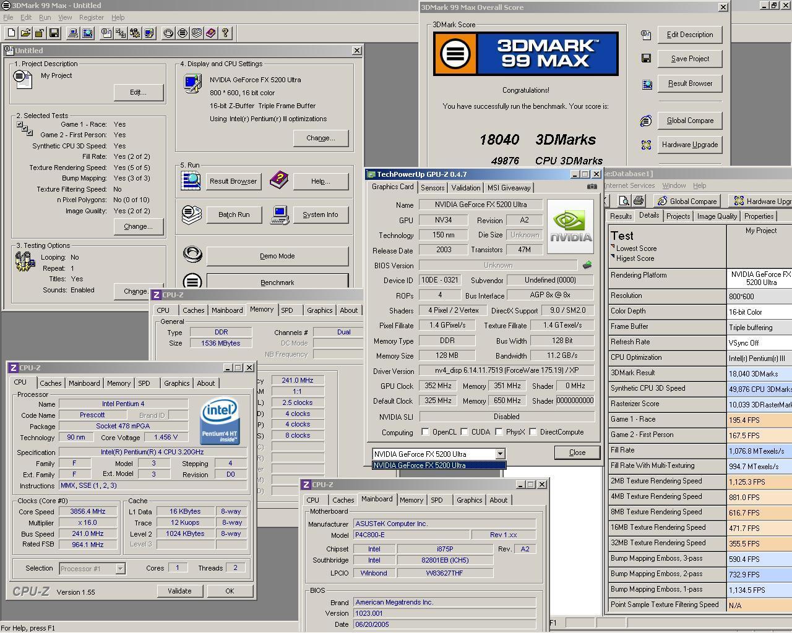This screenshot has height=633, width=792.
Task: Click the mainboard Model field P4C800-E
Action: pos(411,535)
